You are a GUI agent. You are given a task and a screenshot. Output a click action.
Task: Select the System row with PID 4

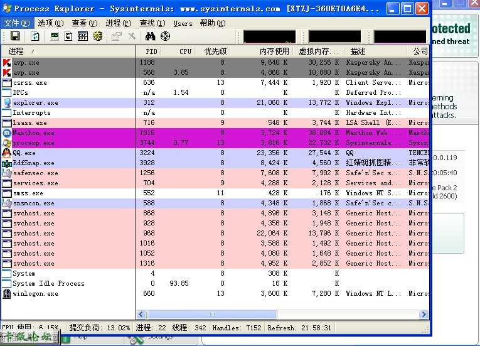(x=215, y=273)
